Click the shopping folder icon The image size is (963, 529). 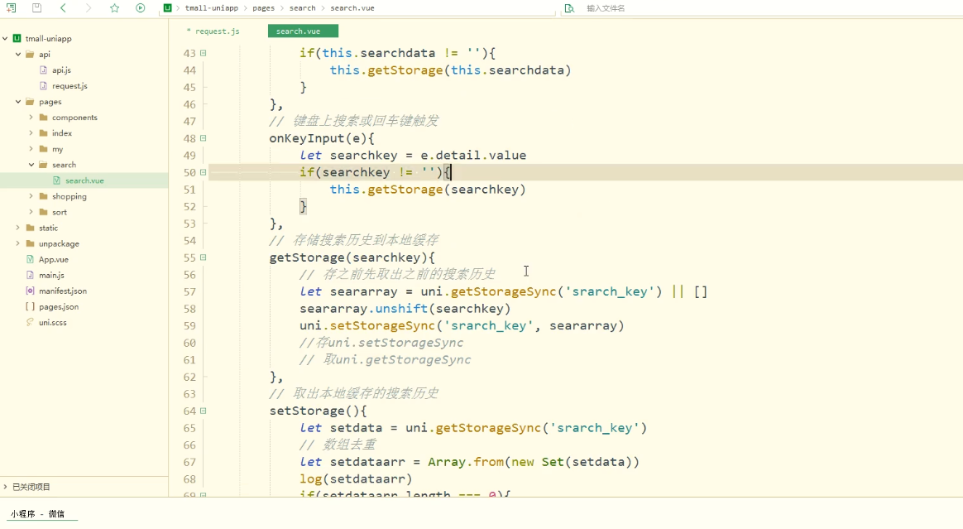[43, 196]
